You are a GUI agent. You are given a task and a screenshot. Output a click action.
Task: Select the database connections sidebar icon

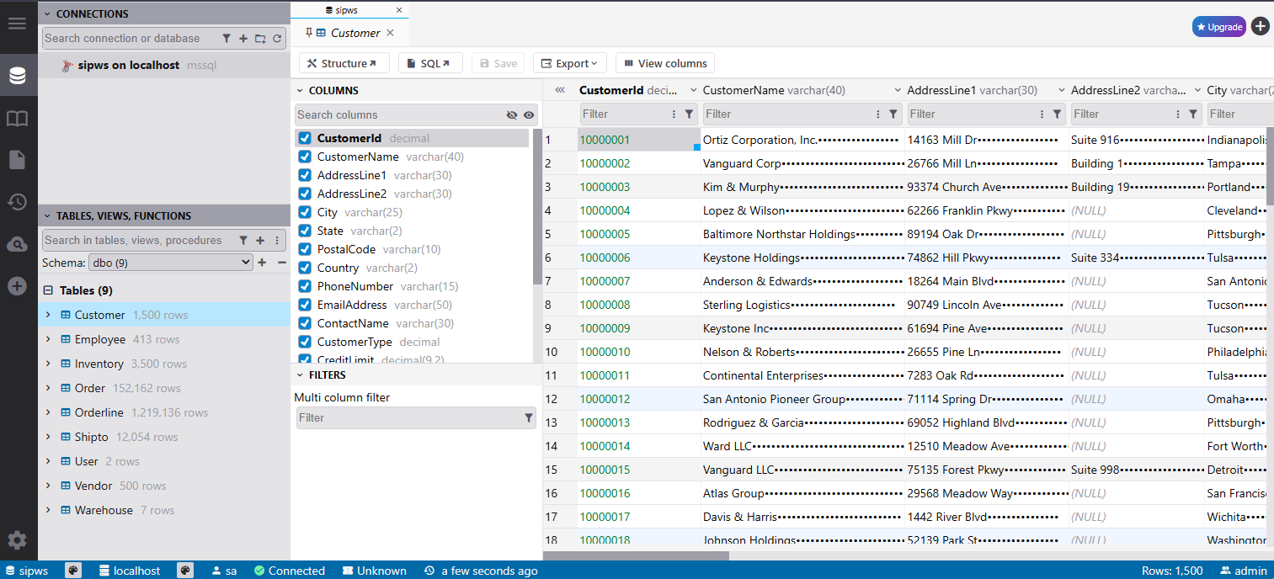pyautogui.click(x=17, y=76)
